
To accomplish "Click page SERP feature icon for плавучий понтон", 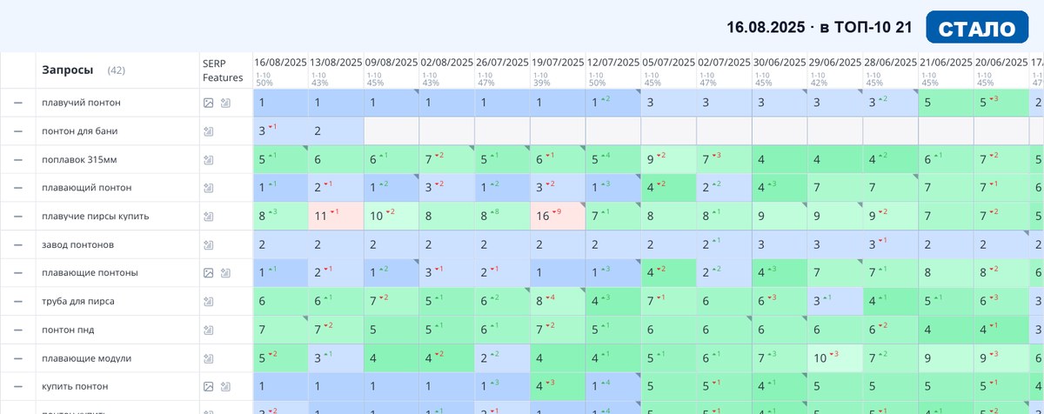I will [225, 103].
